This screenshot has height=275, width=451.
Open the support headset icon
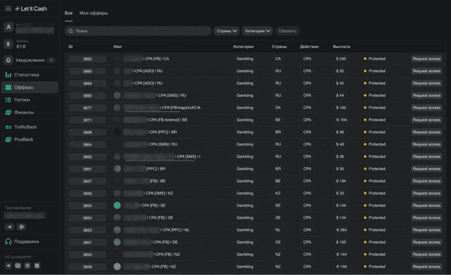(x=8, y=242)
